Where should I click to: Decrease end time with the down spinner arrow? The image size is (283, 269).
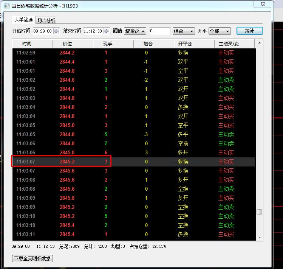(x=106, y=33)
